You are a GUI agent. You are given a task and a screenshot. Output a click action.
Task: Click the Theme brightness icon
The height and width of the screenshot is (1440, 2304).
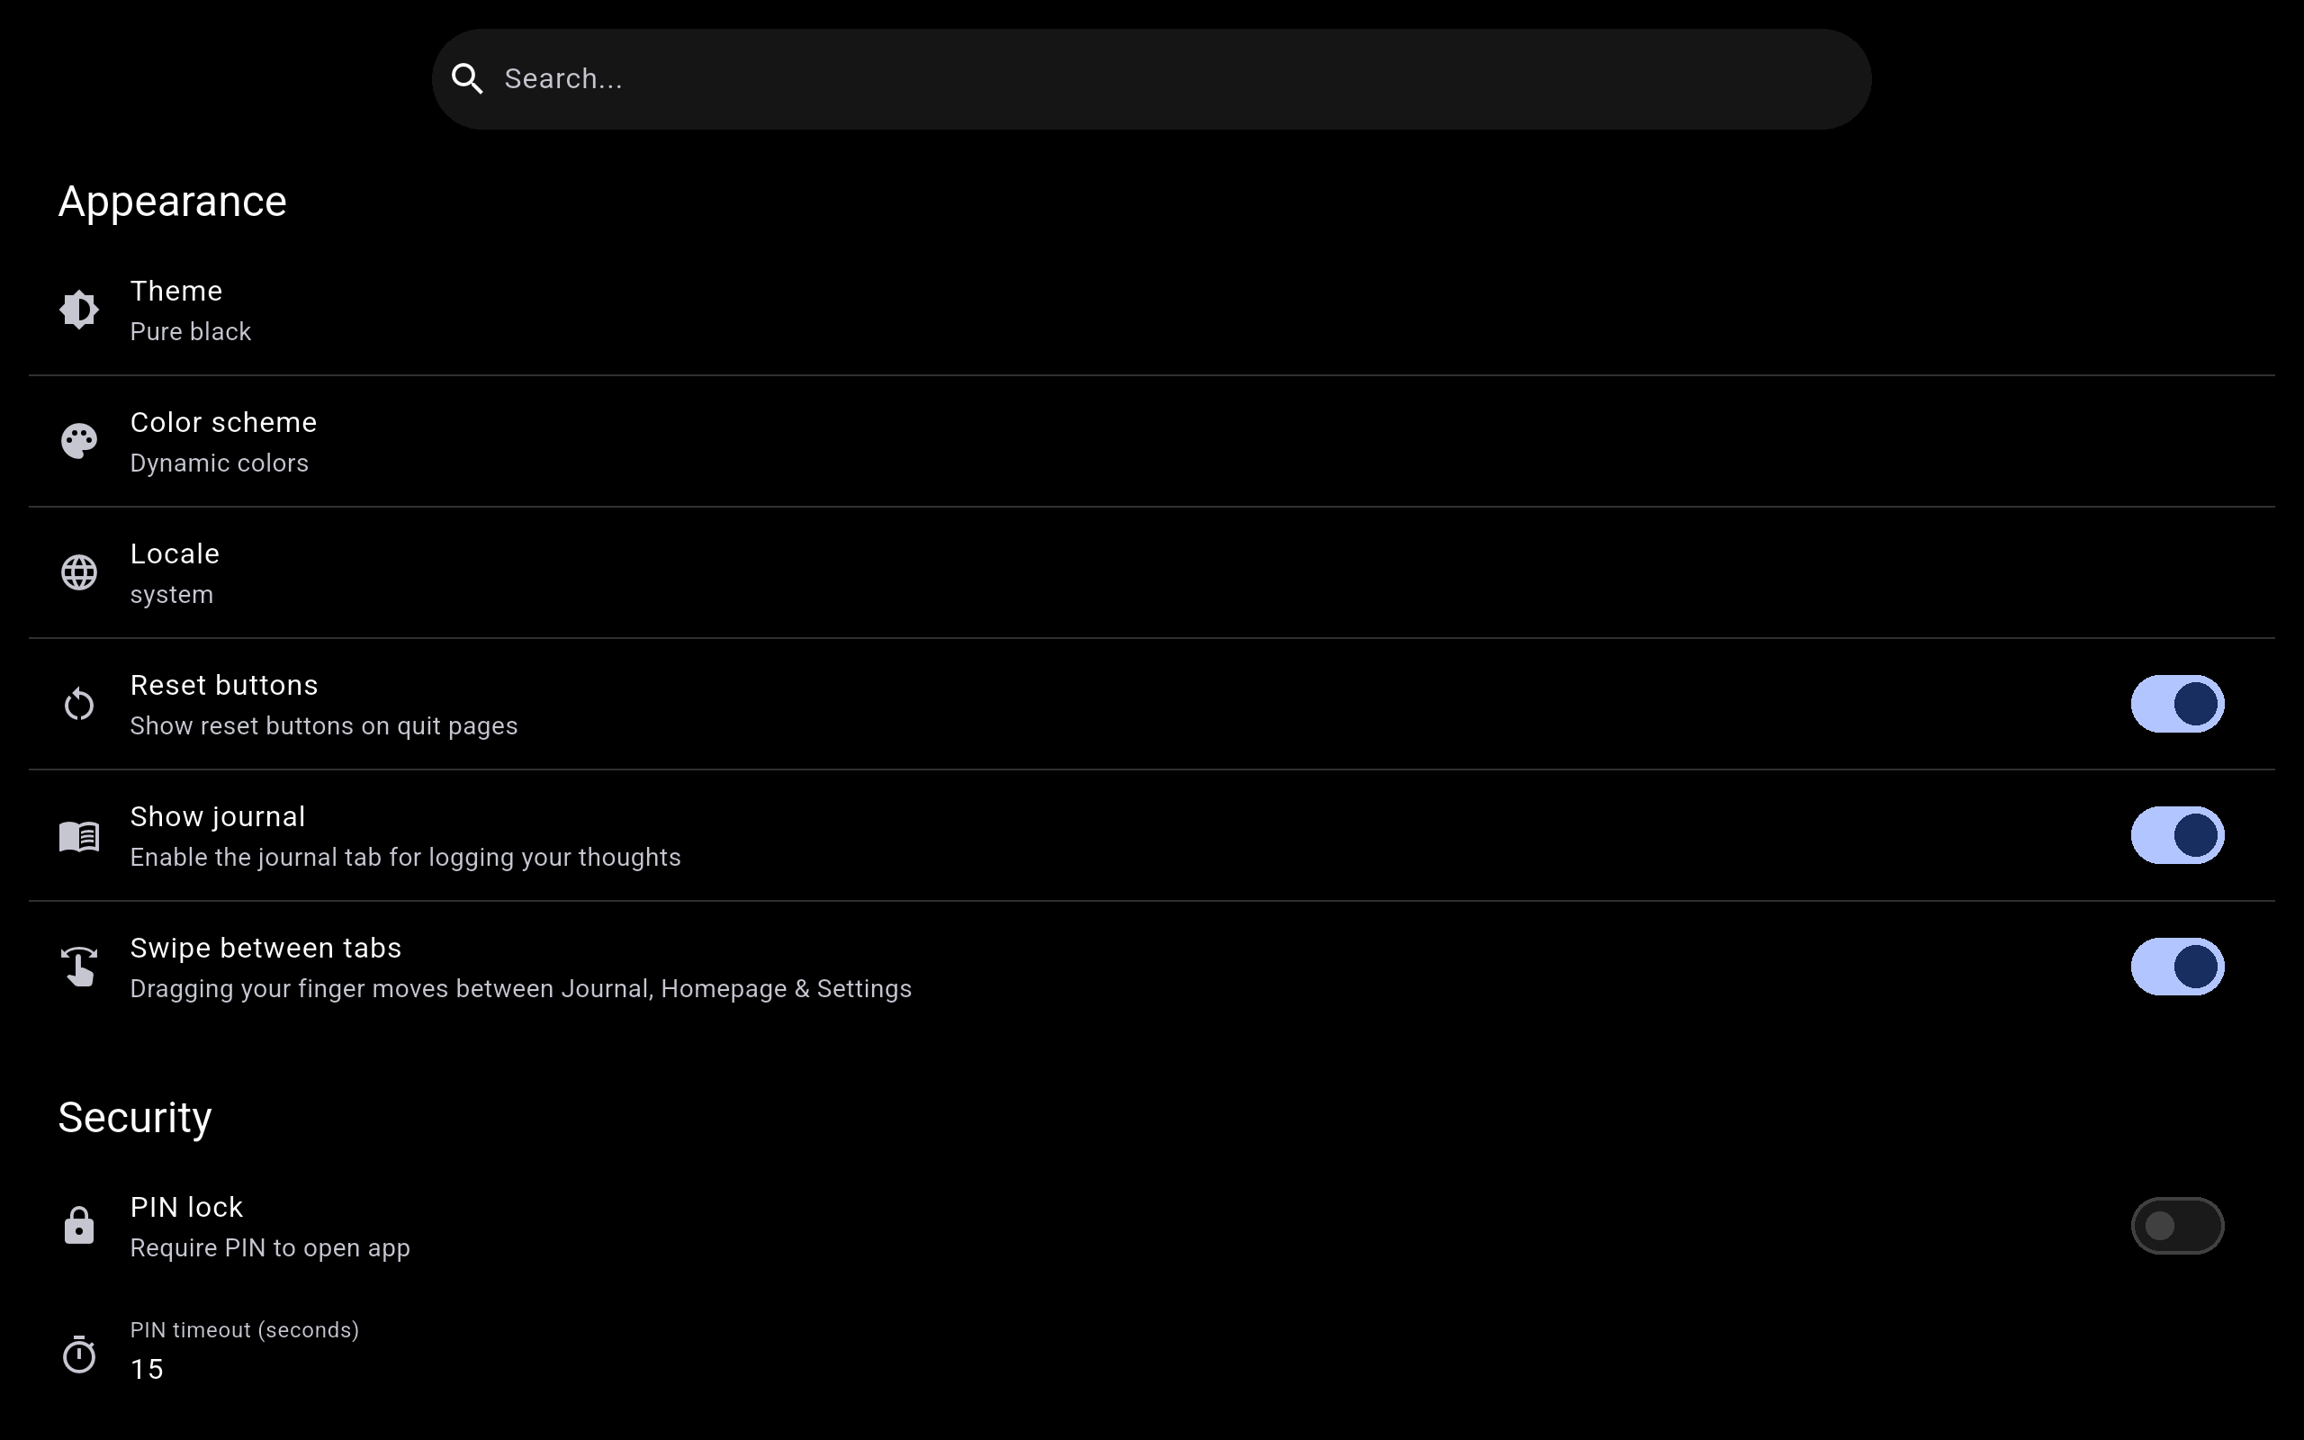click(x=79, y=310)
